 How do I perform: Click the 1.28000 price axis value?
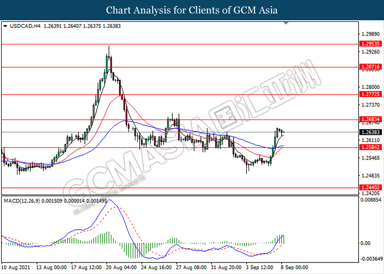click(x=371, y=87)
